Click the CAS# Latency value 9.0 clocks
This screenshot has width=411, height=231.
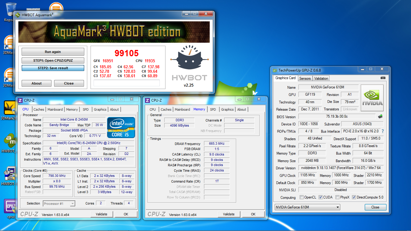[217, 154]
